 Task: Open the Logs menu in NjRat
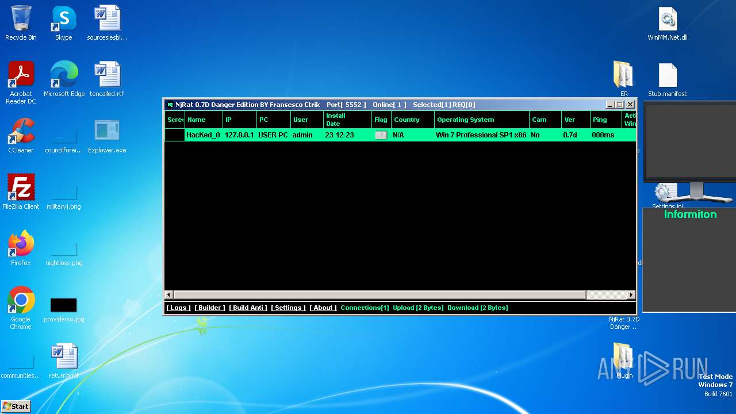(x=178, y=308)
